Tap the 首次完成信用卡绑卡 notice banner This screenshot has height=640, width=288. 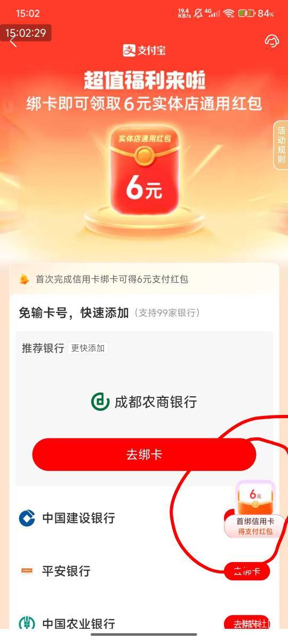point(144,279)
